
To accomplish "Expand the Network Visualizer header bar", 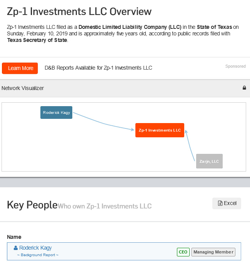I will click(125, 88).
